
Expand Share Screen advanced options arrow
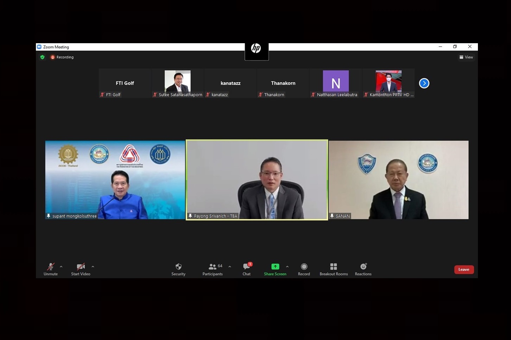pos(288,267)
